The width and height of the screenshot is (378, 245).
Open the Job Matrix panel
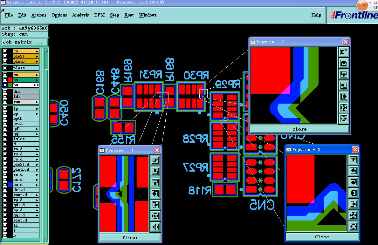[25, 42]
